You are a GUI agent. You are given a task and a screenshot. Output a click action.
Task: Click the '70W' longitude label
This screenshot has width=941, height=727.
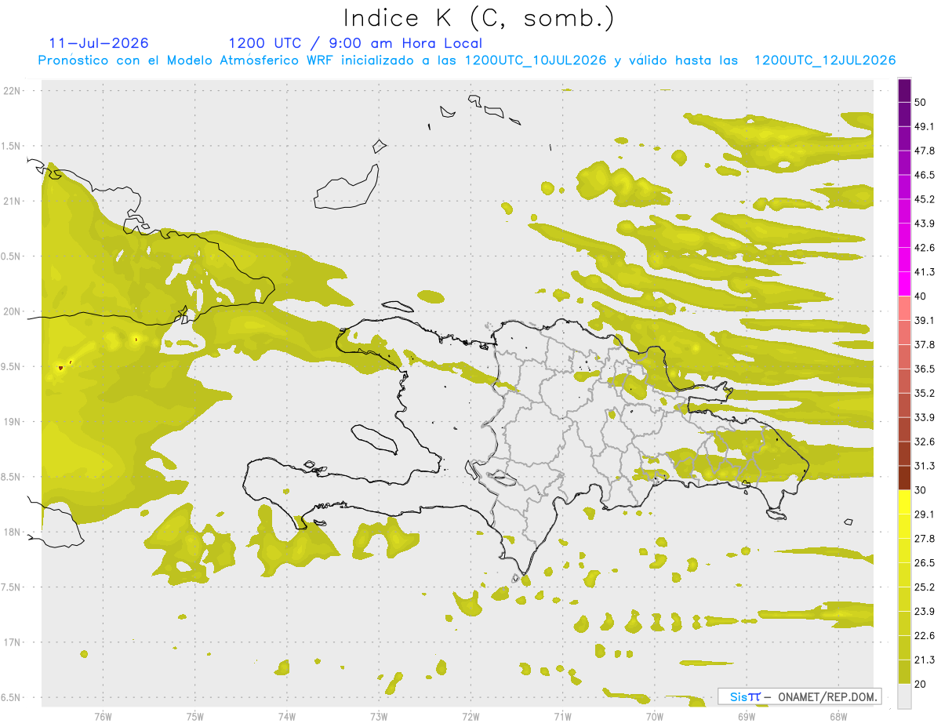[x=654, y=717]
